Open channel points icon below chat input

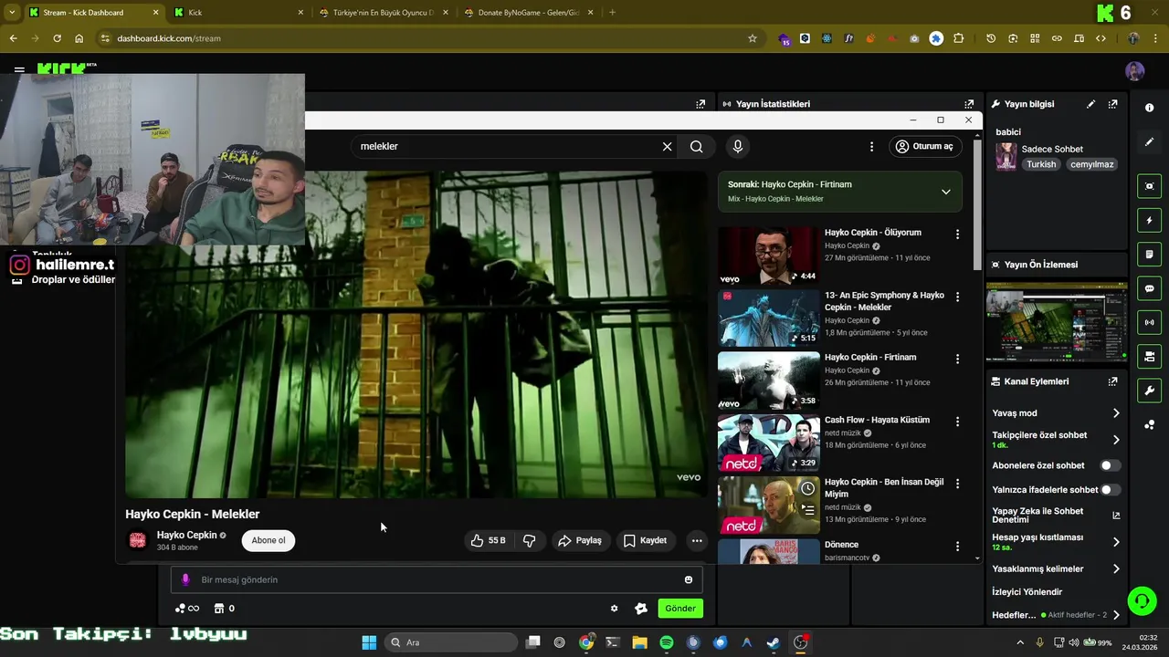[186, 609]
